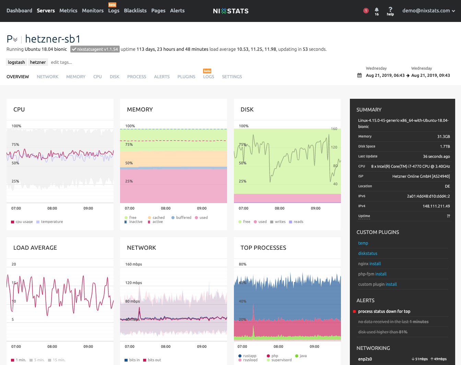Open the demo@nixstats.com account dropdown
Screen dimensions: 461x365
click(x=428, y=11)
